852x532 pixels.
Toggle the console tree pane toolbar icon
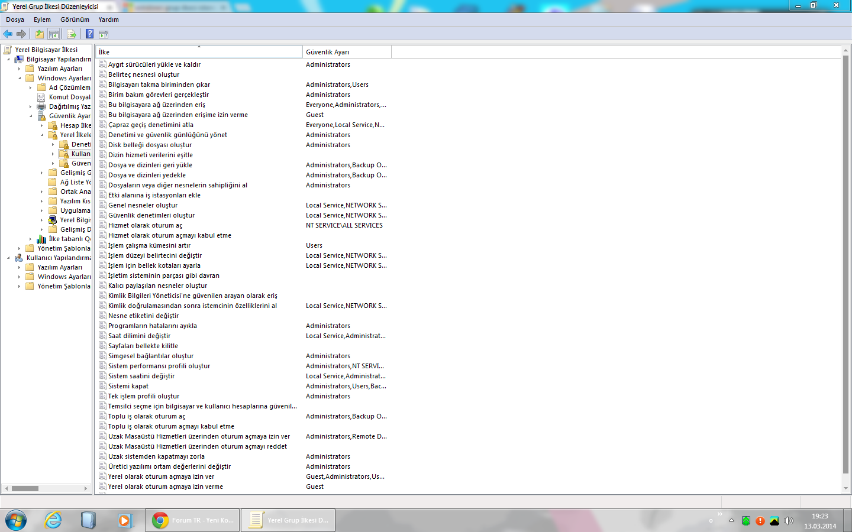54,34
